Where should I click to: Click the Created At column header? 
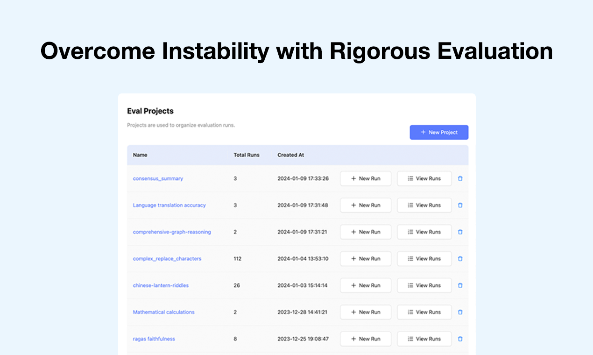tap(291, 155)
